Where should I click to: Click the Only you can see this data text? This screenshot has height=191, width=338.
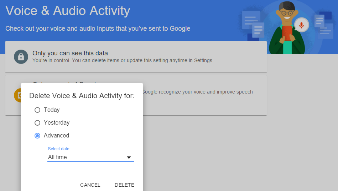click(x=70, y=53)
